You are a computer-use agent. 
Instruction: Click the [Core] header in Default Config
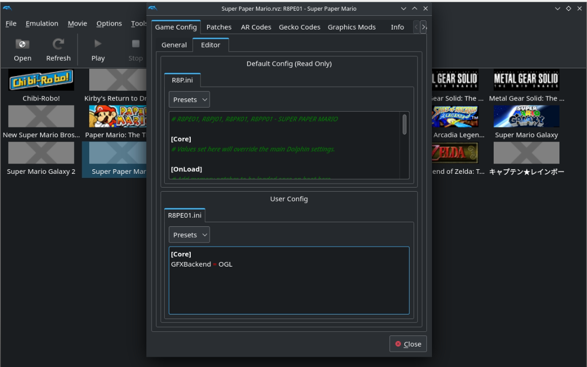pyautogui.click(x=181, y=139)
